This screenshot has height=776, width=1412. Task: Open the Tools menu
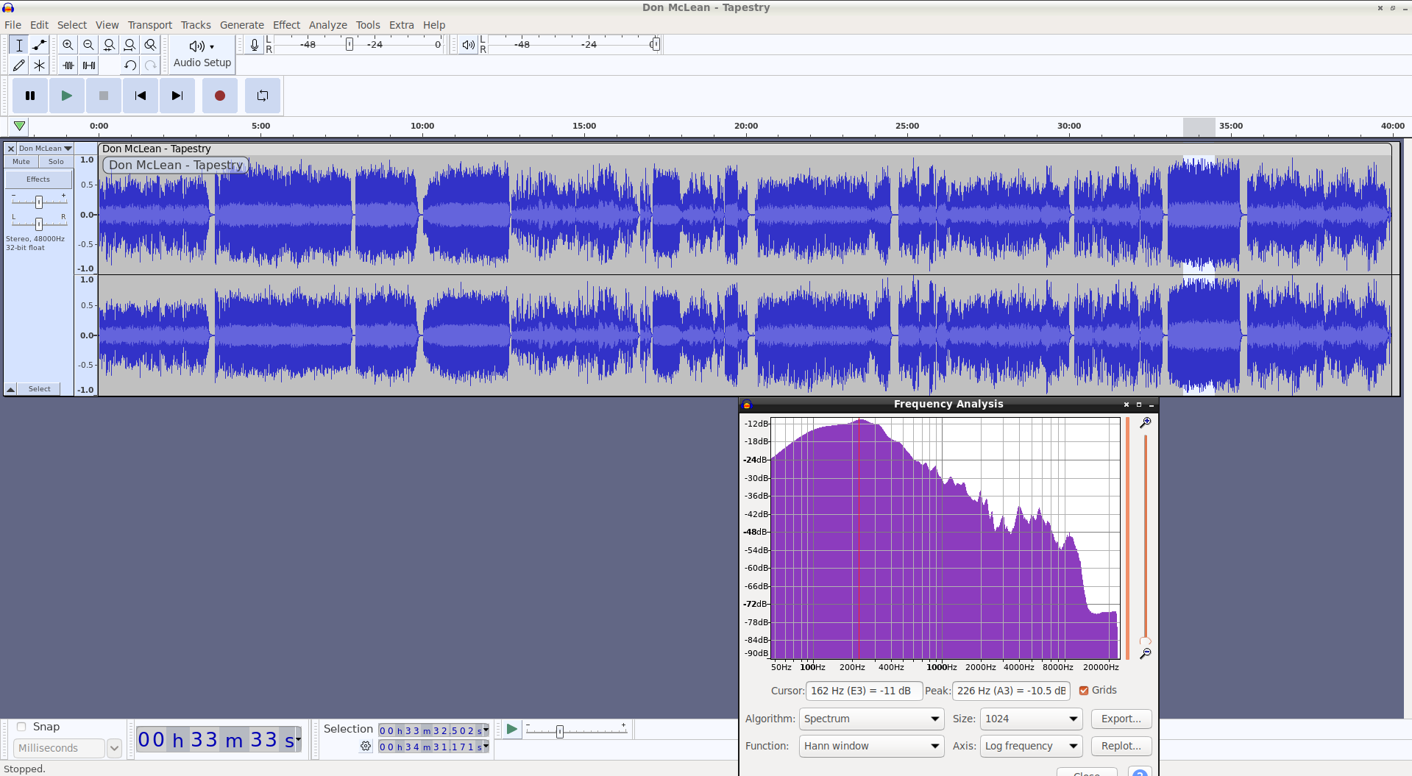click(x=368, y=25)
